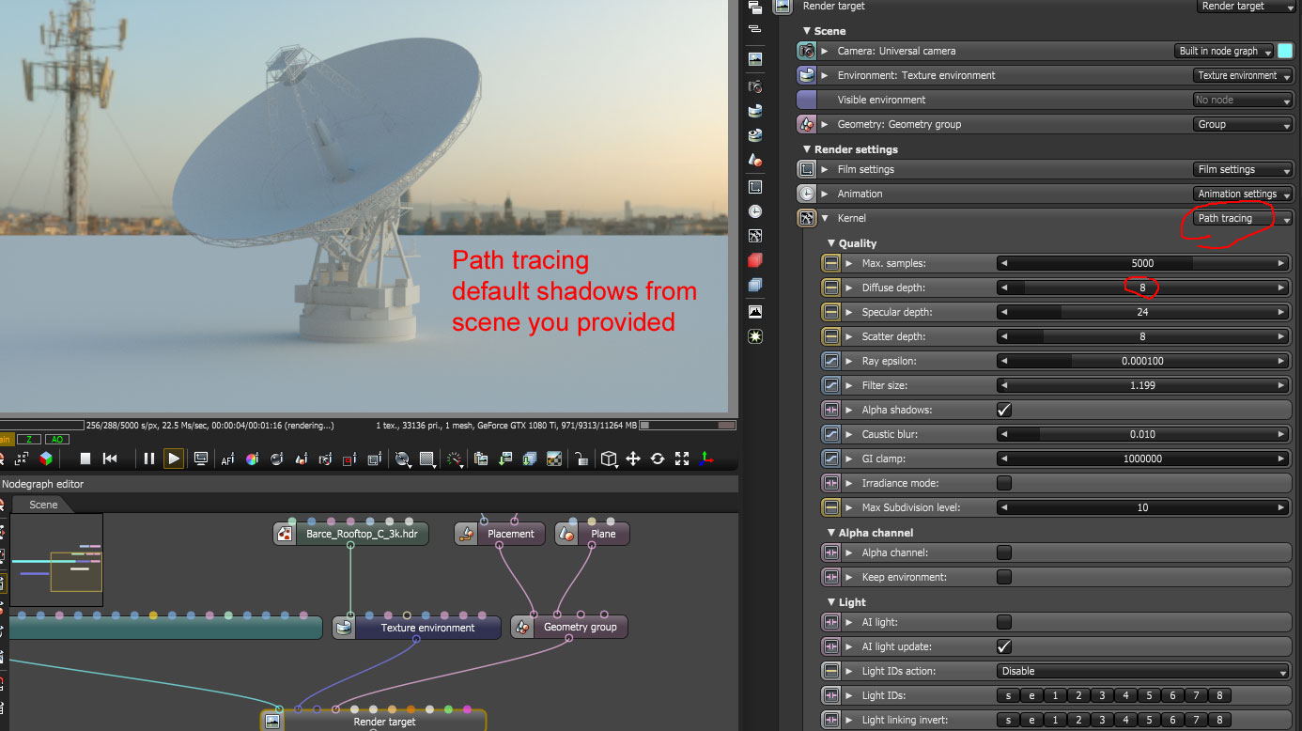Toggle the real-time monitor mode icon
The image size is (1302, 731).
tap(200, 459)
